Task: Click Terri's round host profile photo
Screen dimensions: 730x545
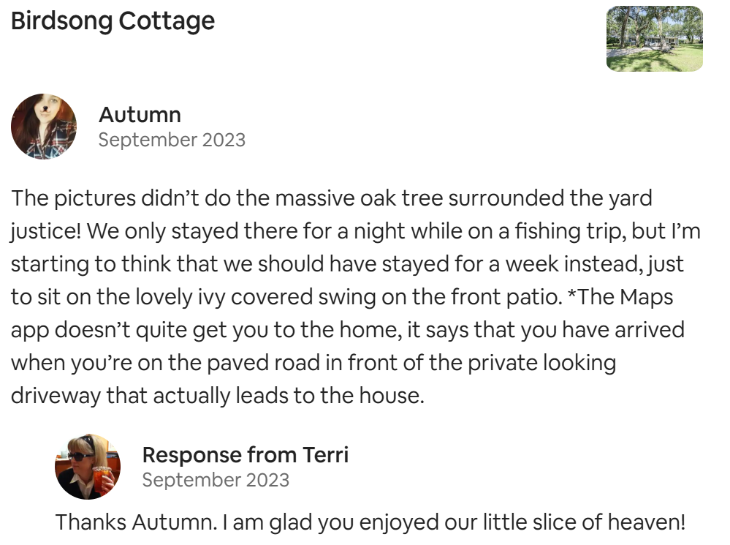Action: click(x=88, y=467)
